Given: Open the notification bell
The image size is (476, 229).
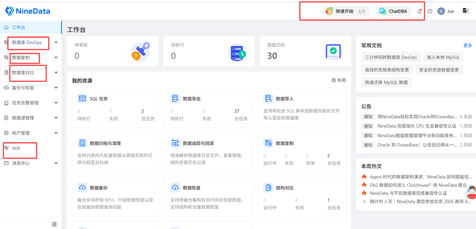Looking at the screenshot, I should [419, 11].
